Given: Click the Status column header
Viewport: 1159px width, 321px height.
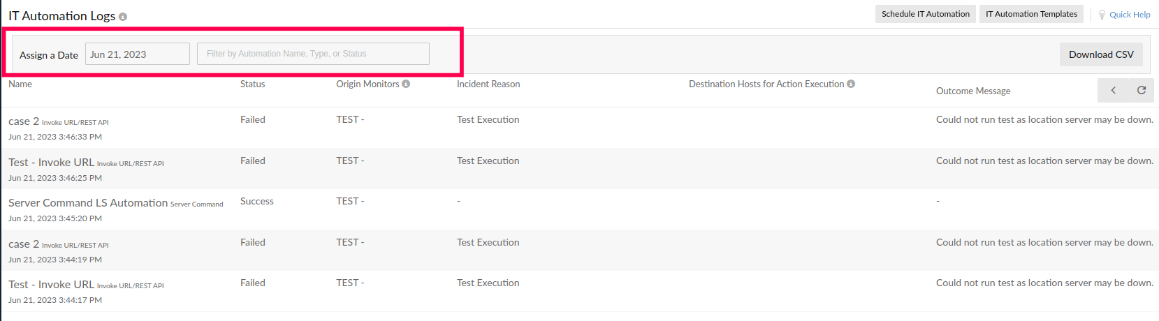Looking at the screenshot, I should [x=252, y=84].
